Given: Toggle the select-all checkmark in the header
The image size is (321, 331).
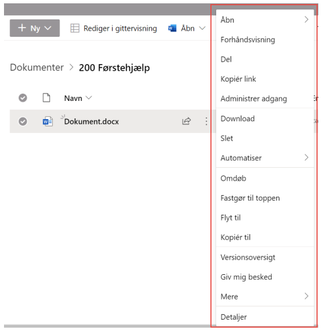Looking at the screenshot, I should [23, 98].
